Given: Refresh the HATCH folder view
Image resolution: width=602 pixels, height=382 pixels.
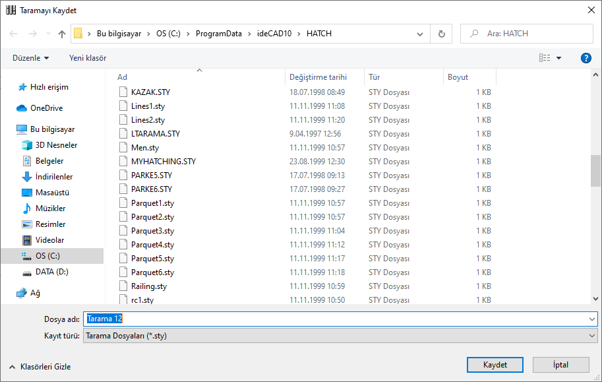Looking at the screenshot, I should click(x=442, y=34).
